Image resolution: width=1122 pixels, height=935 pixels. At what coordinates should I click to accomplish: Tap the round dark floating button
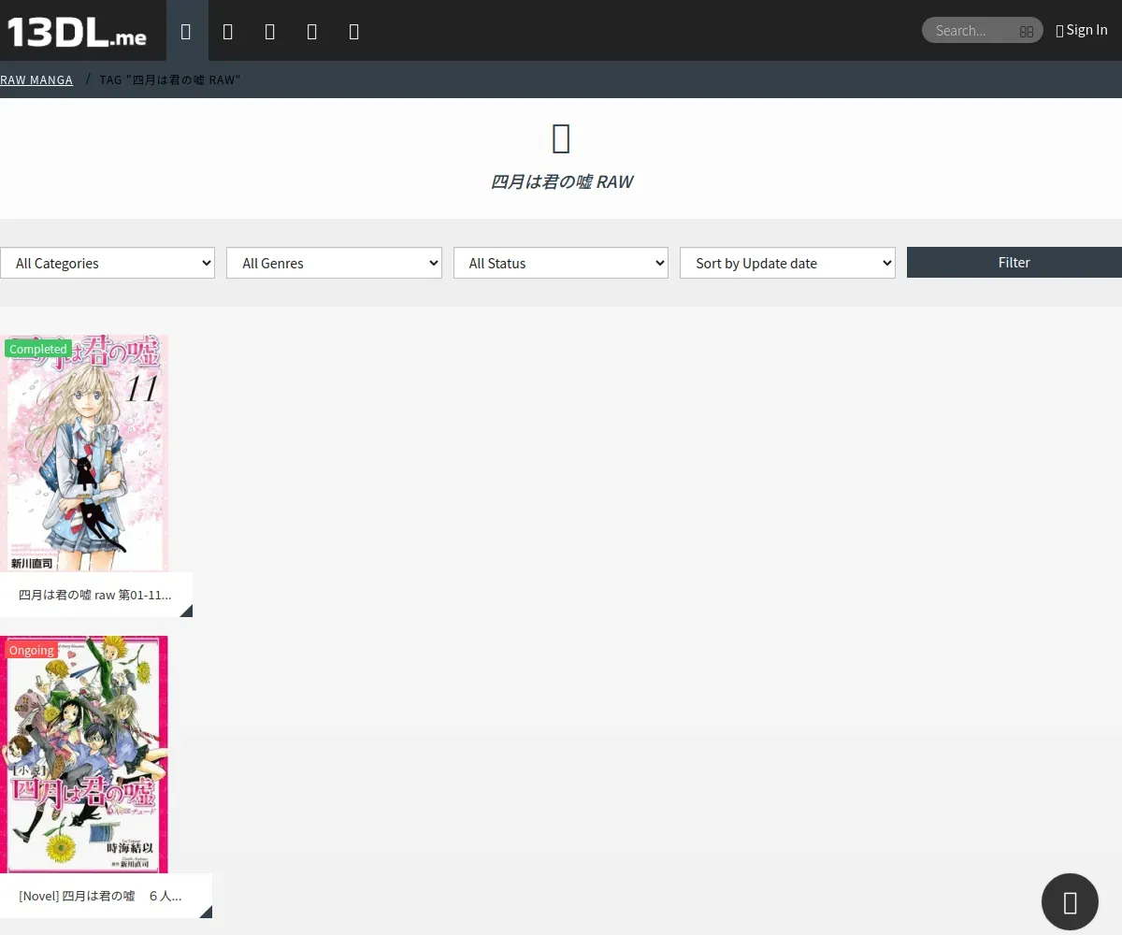pos(1070,901)
